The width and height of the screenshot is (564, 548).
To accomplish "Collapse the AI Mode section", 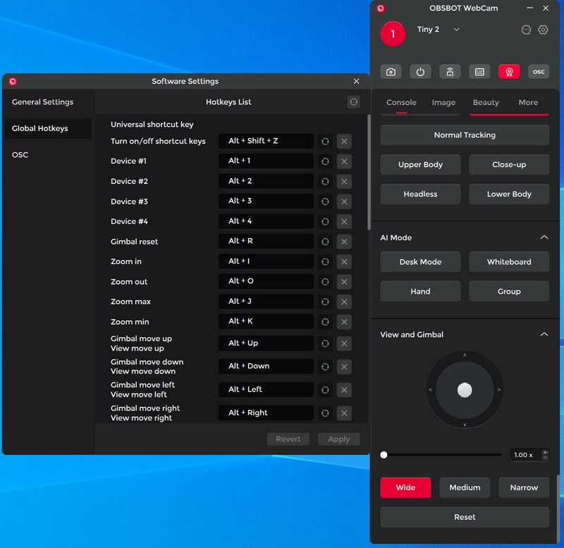I will (x=544, y=237).
